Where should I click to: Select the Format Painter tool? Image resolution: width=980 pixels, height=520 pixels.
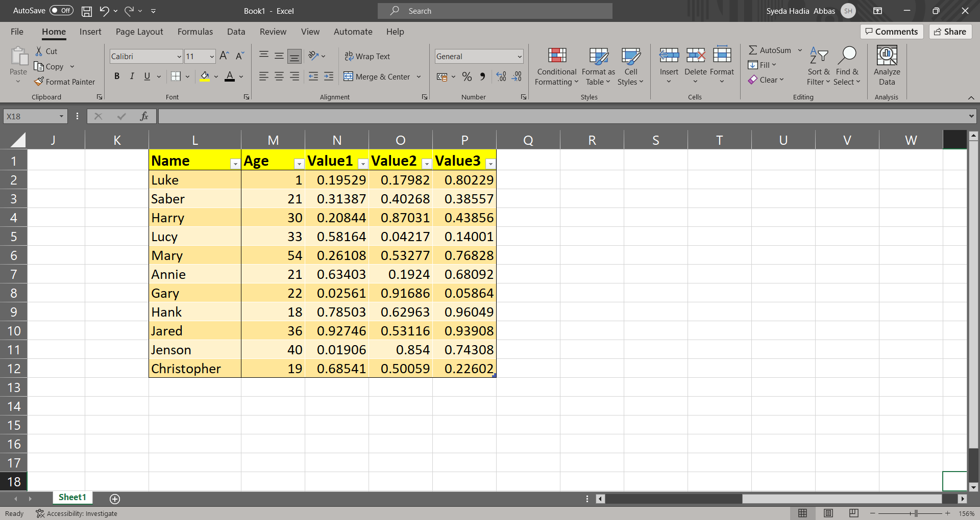click(65, 82)
